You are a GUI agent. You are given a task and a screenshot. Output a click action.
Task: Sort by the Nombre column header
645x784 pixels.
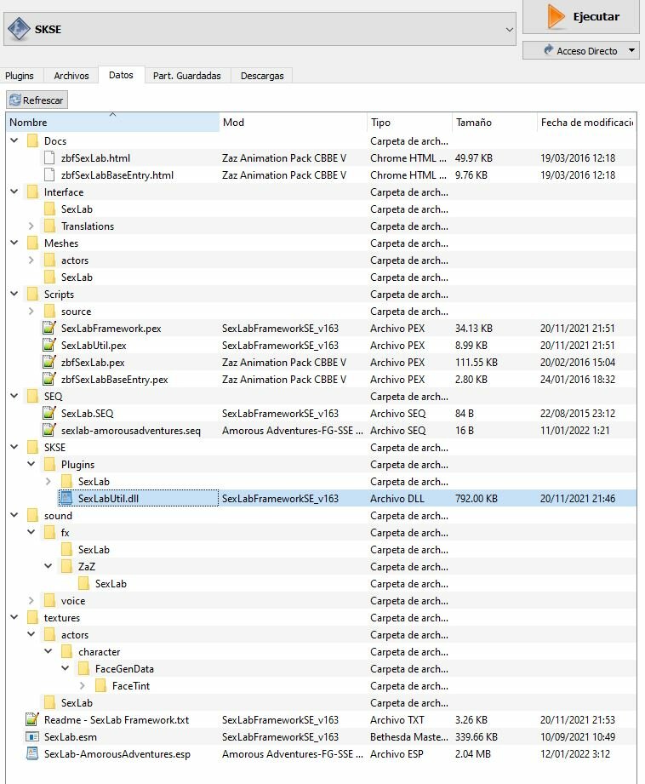[112, 122]
